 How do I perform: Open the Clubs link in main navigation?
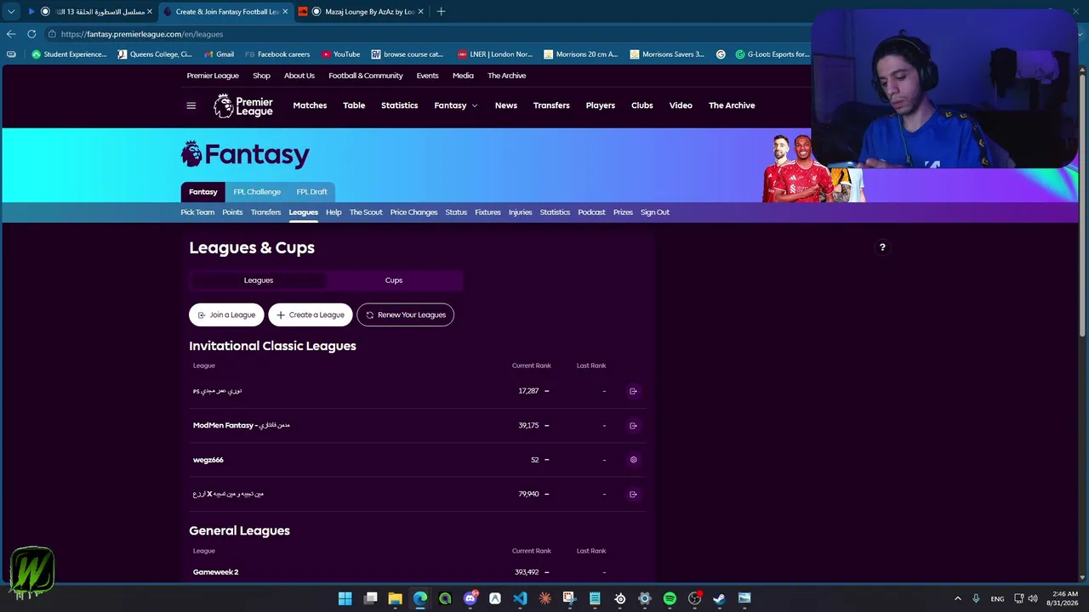pos(642,105)
